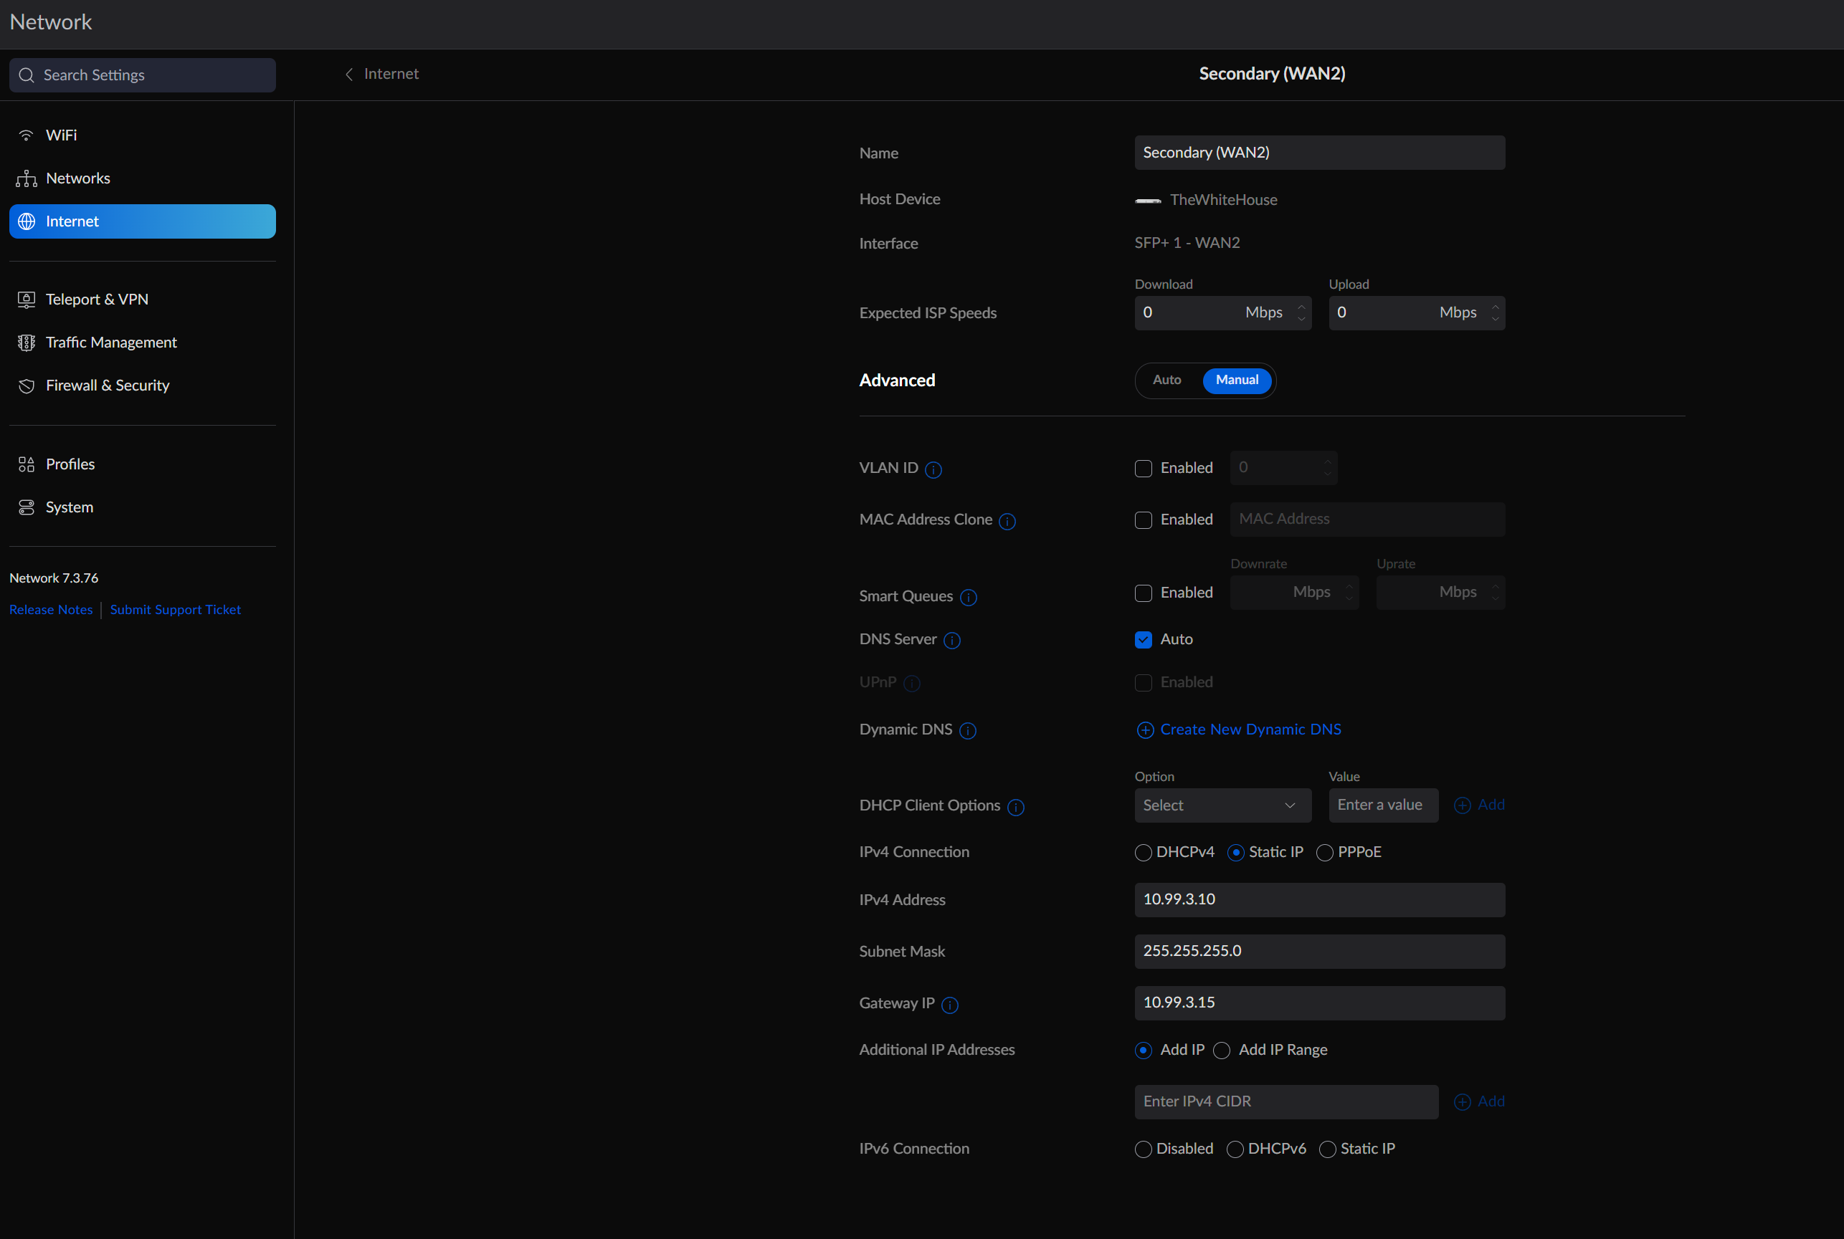The image size is (1844, 1239).
Task: Open the Firewall & Security menu item
Action: pyautogui.click(x=108, y=386)
